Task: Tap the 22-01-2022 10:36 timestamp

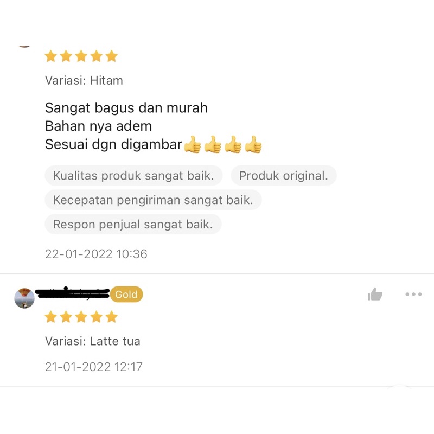Action: pos(96,254)
